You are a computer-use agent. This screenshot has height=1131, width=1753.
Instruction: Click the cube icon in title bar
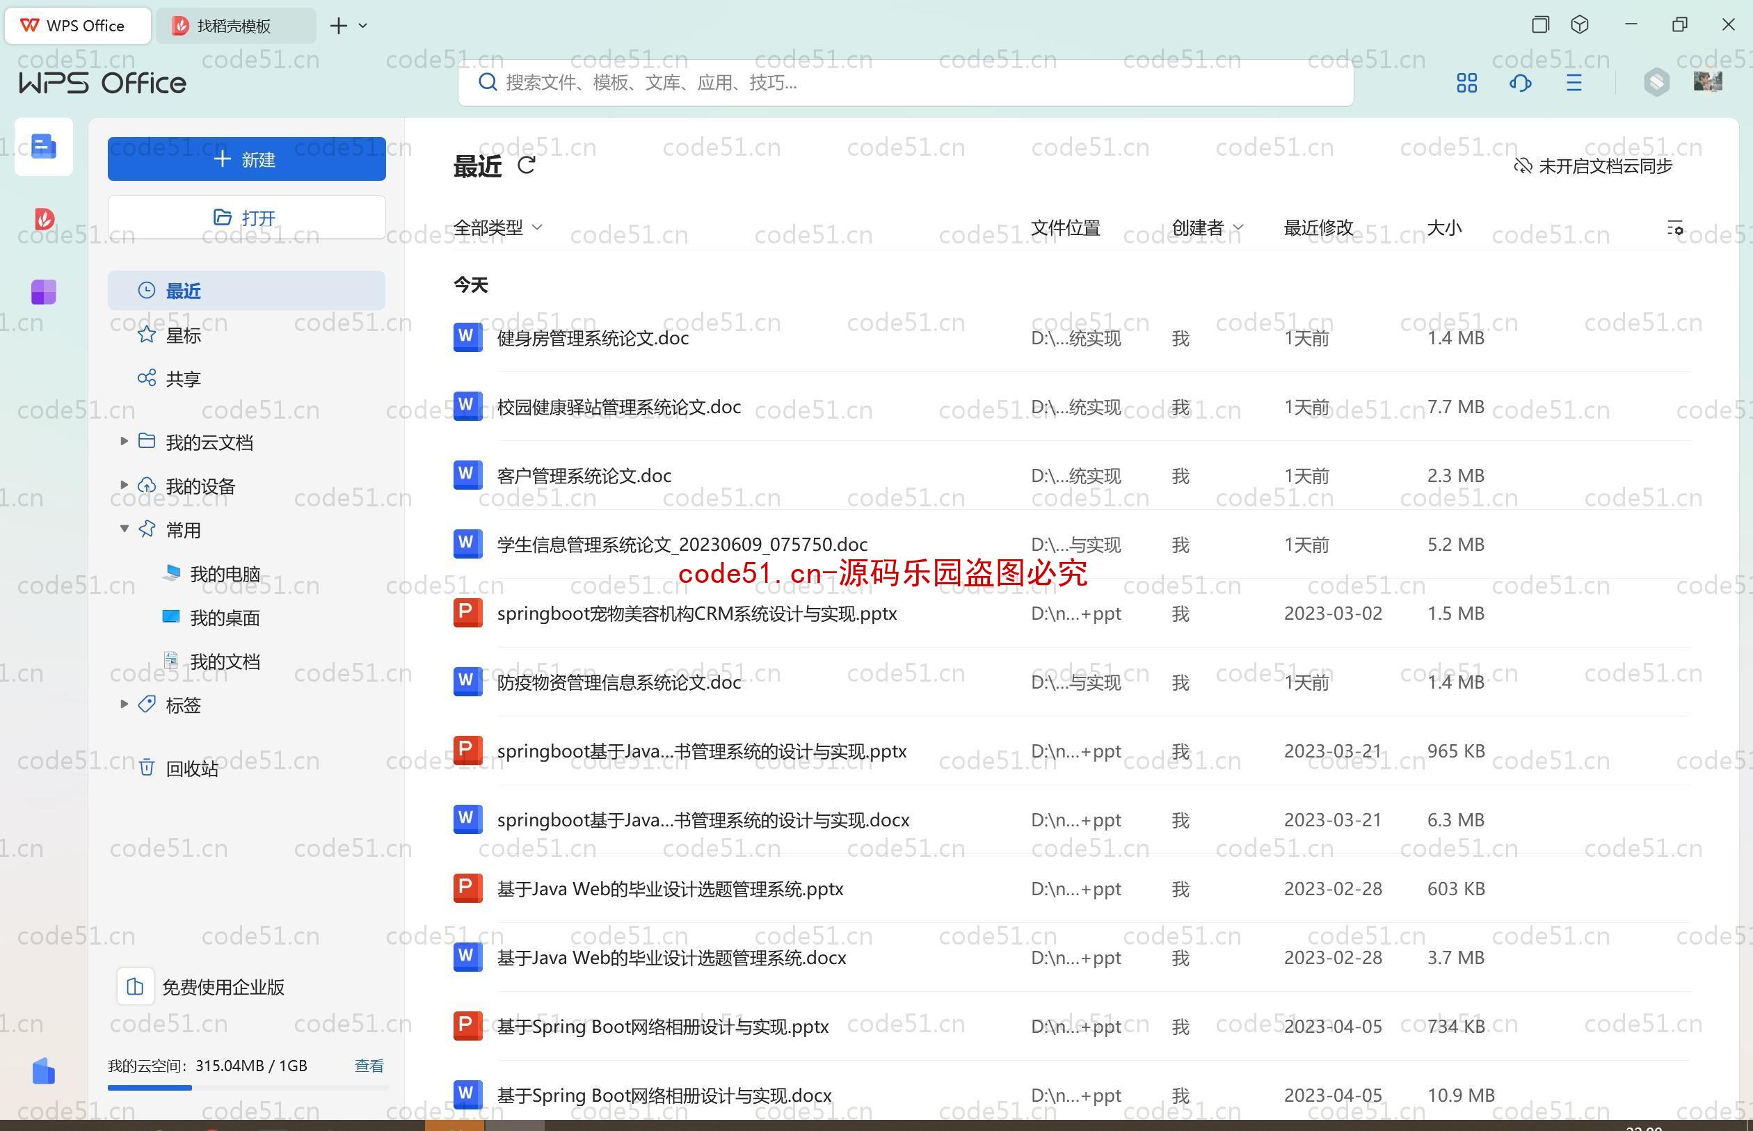(x=1580, y=25)
